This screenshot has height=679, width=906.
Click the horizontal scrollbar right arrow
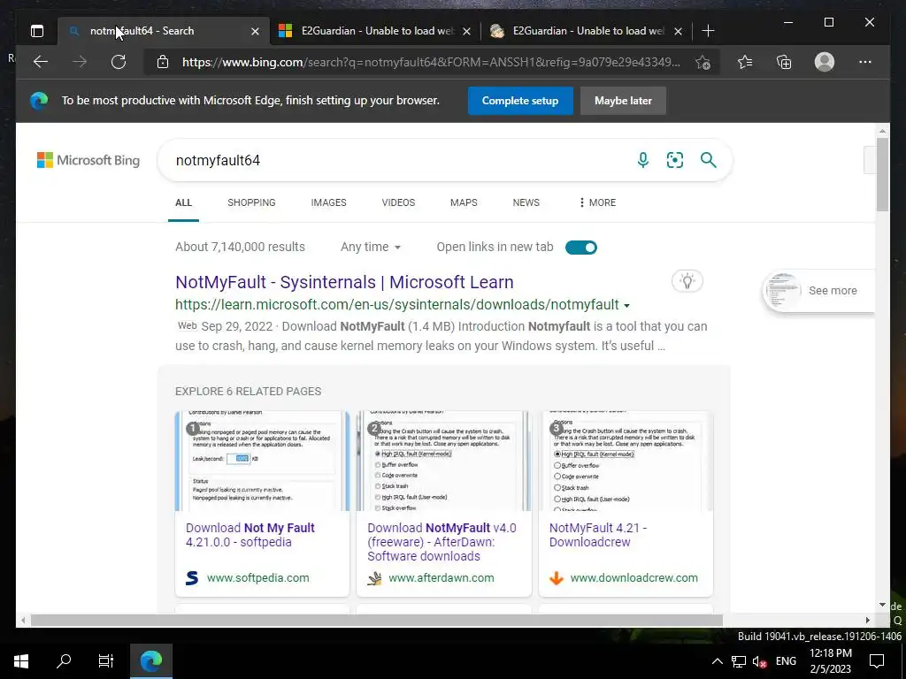[867, 620]
